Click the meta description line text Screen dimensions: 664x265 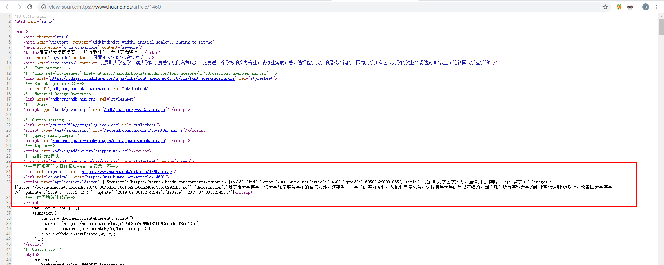[261, 63]
